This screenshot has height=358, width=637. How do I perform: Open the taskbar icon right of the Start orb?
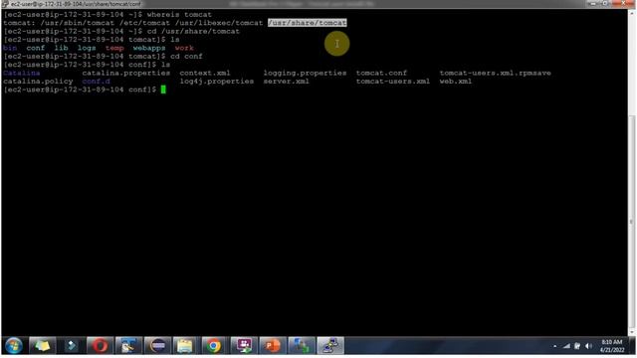pos(42,346)
